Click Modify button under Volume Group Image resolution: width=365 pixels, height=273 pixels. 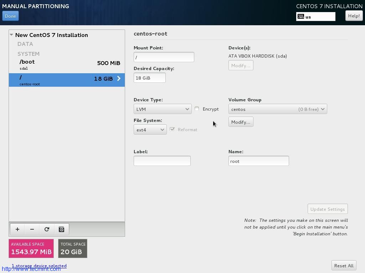[x=241, y=122]
